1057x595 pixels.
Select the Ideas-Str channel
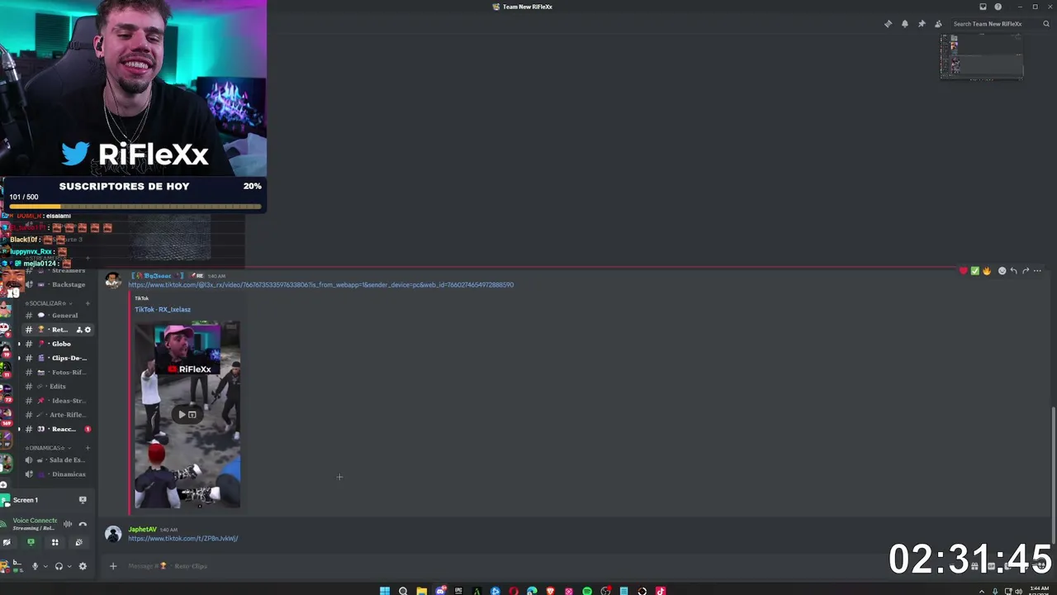tap(58, 401)
